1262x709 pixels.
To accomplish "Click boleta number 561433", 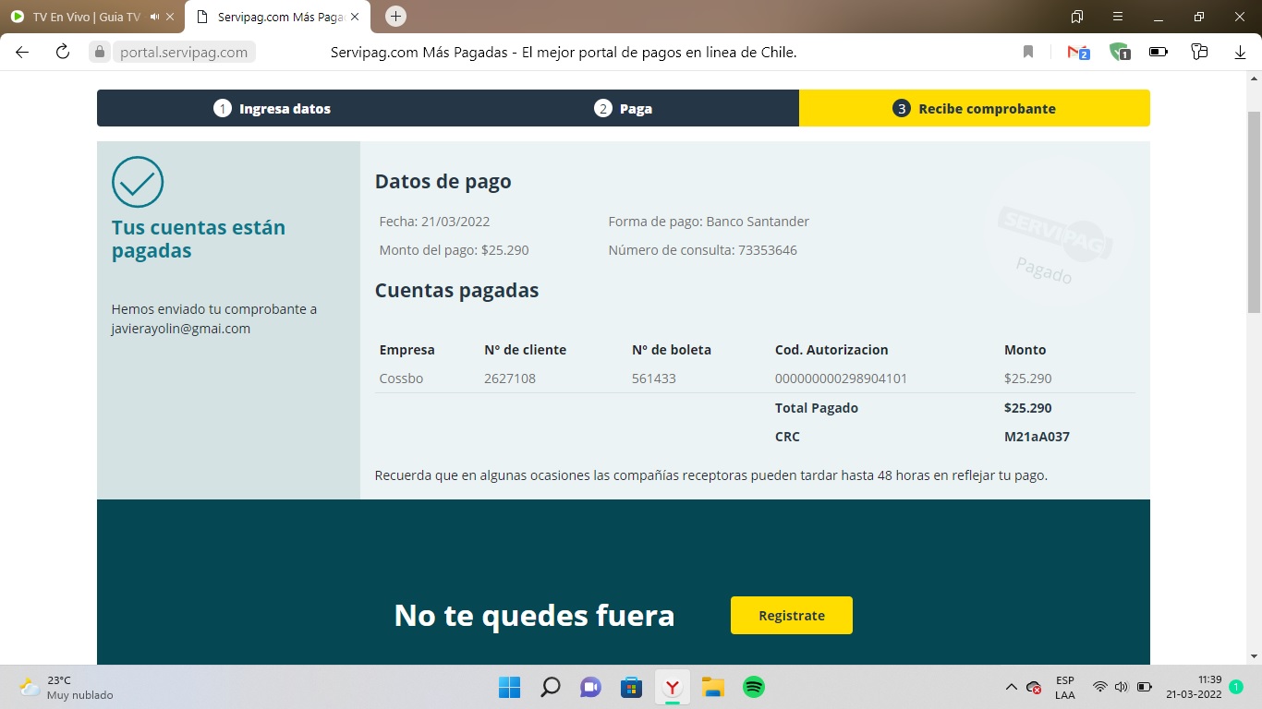I will (x=654, y=379).
